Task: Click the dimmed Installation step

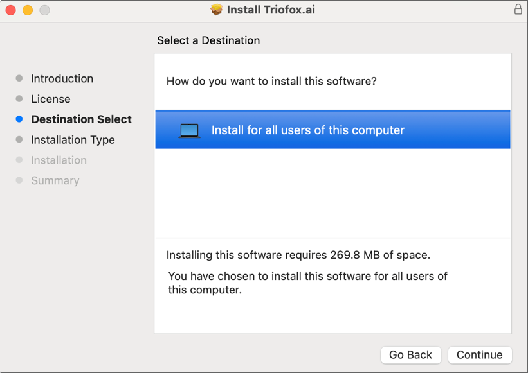Action: pos(59,160)
